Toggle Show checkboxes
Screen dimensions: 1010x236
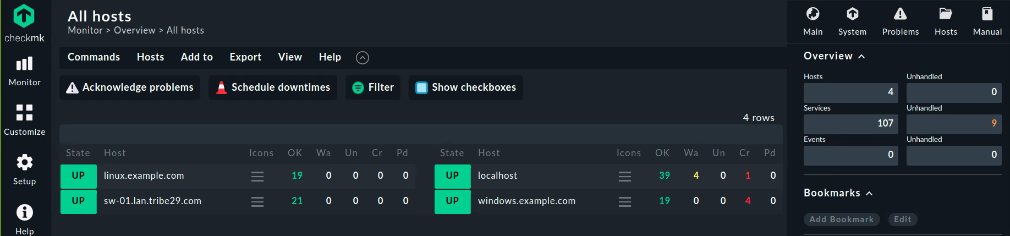point(465,87)
